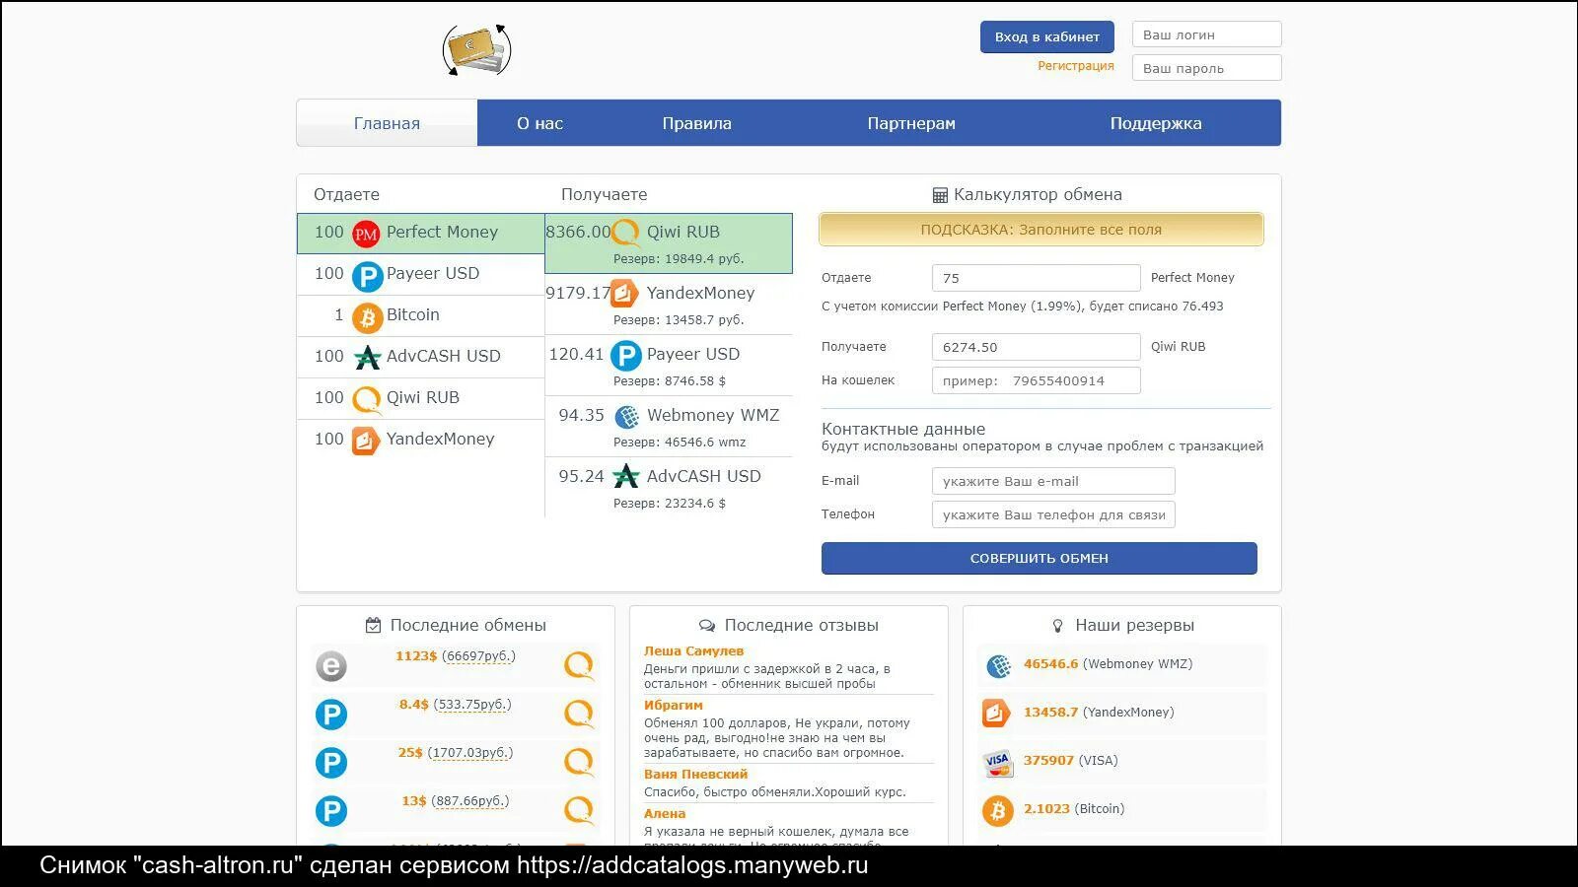
Task: Click reviewer name Леша Самулев
Action: click(x=693, y=651)
